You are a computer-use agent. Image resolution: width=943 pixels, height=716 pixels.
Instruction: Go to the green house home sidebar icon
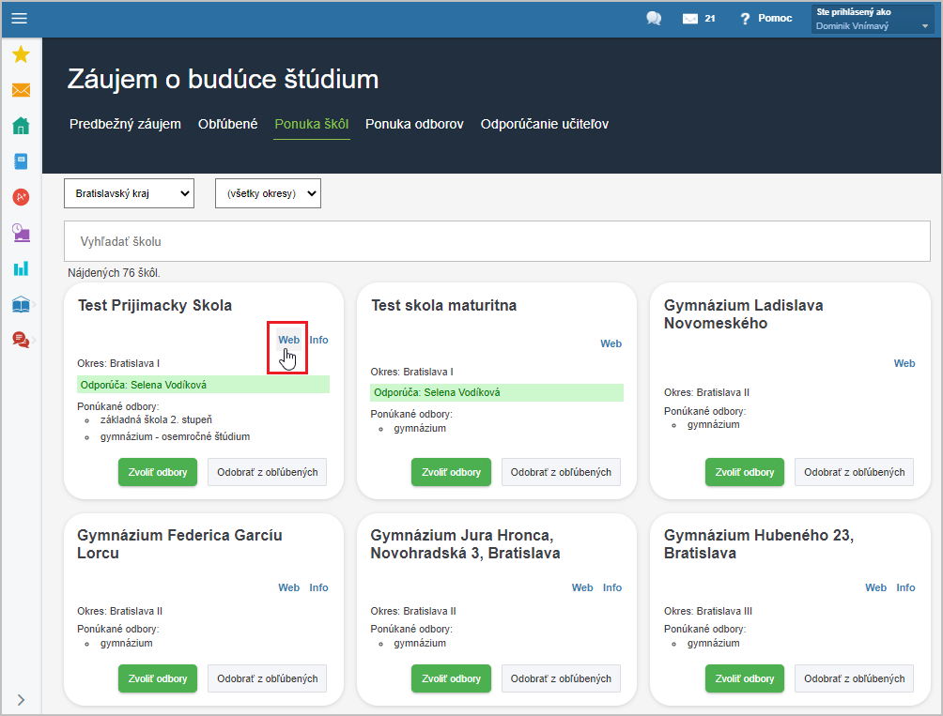tap(21, 126)
